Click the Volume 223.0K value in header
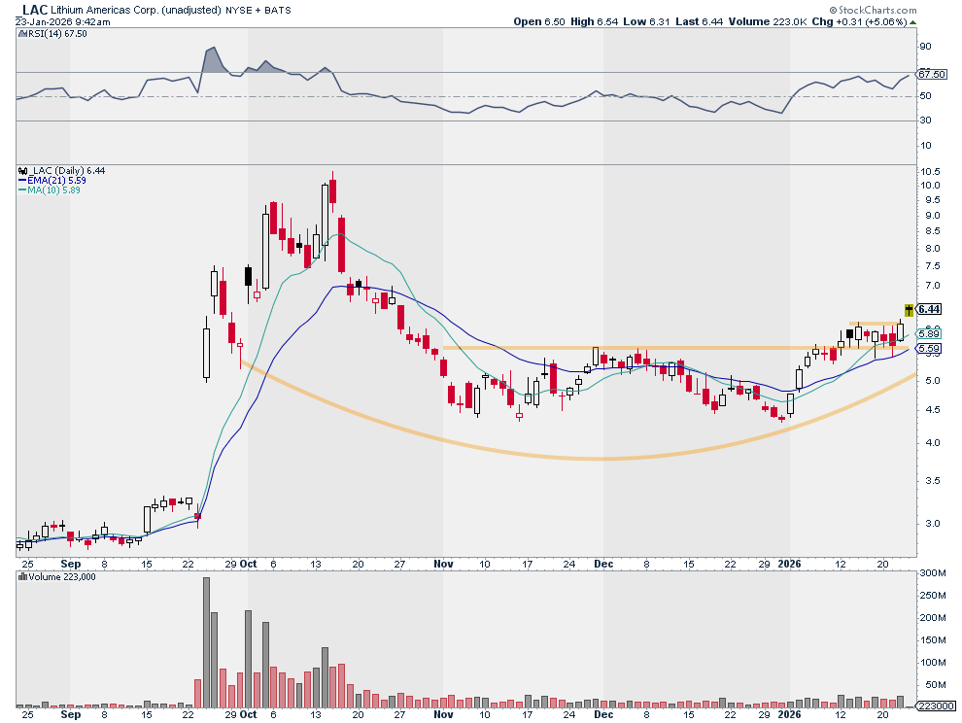This screenshot has height=723, width=962. click(x=768, y=21)
